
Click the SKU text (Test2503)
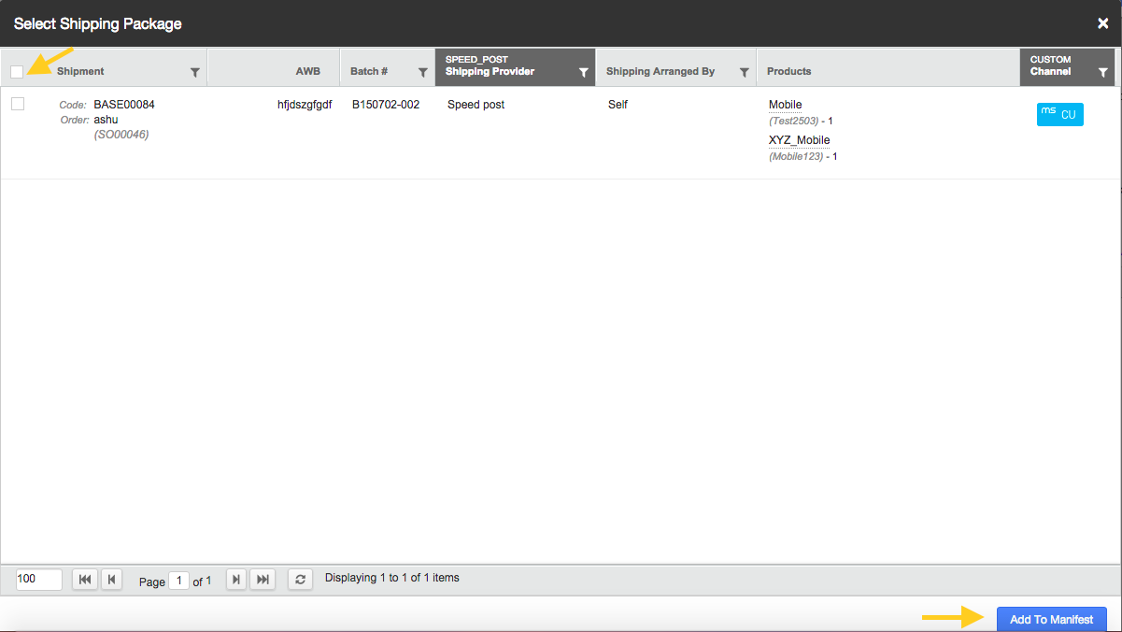tap(794, 121)
